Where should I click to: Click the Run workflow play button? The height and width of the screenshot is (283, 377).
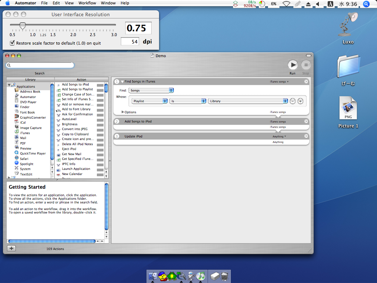tap(293, 65)
